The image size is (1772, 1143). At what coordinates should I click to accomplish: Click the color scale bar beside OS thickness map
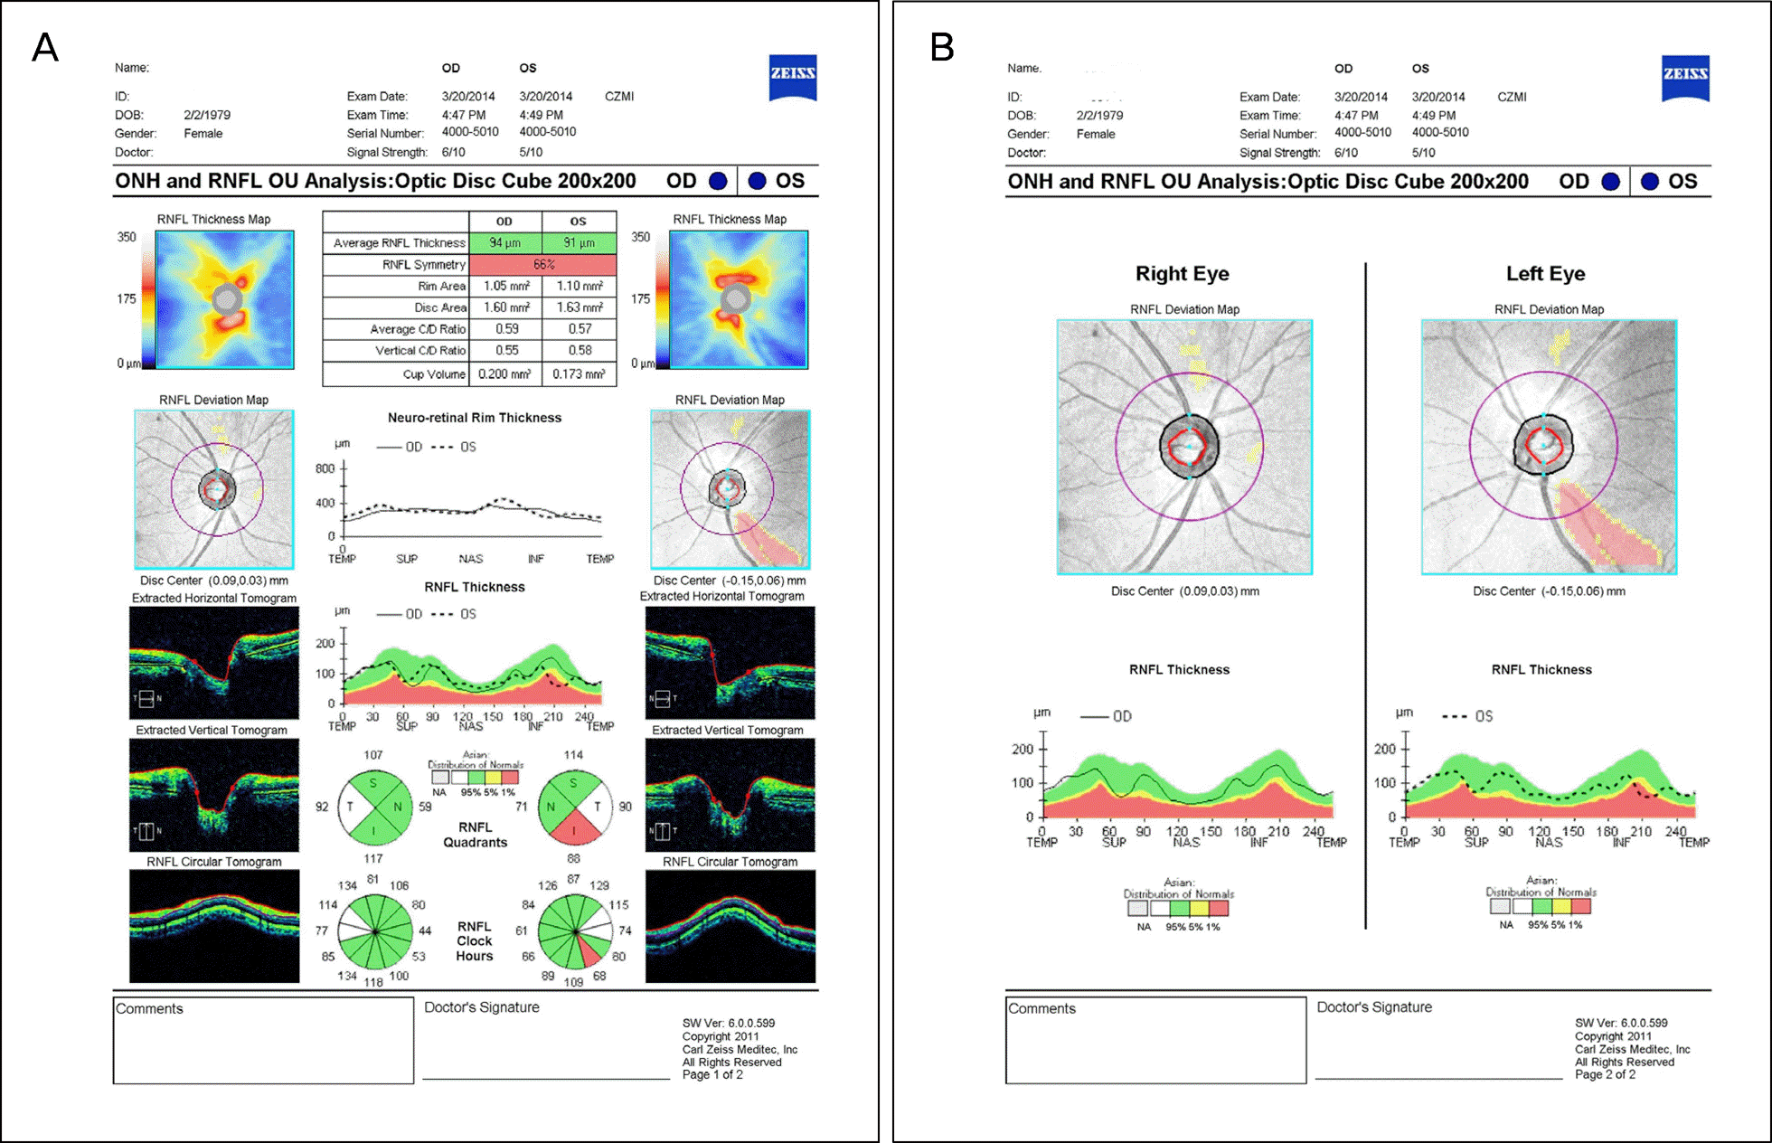pos(662,299)
